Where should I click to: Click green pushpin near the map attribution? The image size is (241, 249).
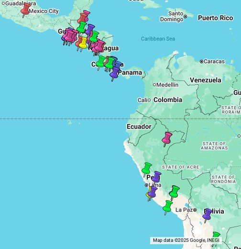click(x=216, y=237)
